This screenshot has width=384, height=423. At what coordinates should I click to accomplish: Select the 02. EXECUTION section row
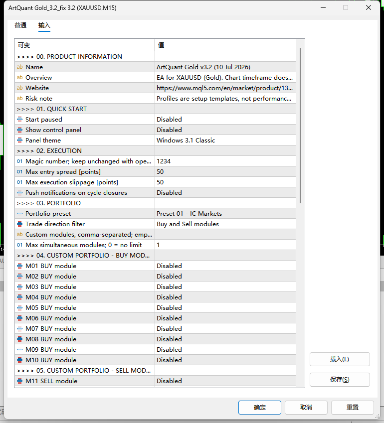(x=155, y=151)
